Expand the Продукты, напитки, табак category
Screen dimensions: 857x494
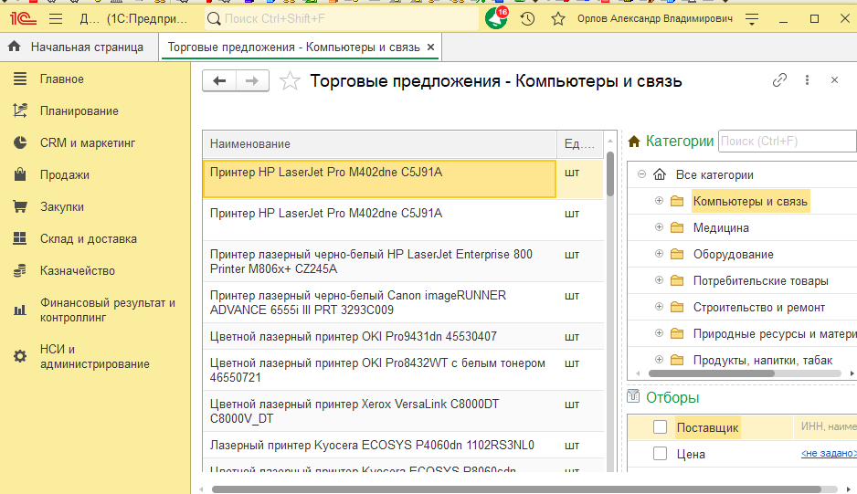tap(659, 360)
